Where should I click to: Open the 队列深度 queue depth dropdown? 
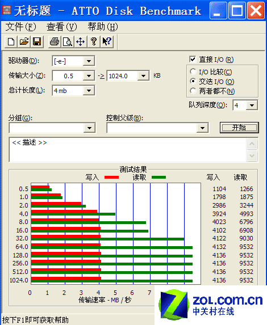click(252, 105)
